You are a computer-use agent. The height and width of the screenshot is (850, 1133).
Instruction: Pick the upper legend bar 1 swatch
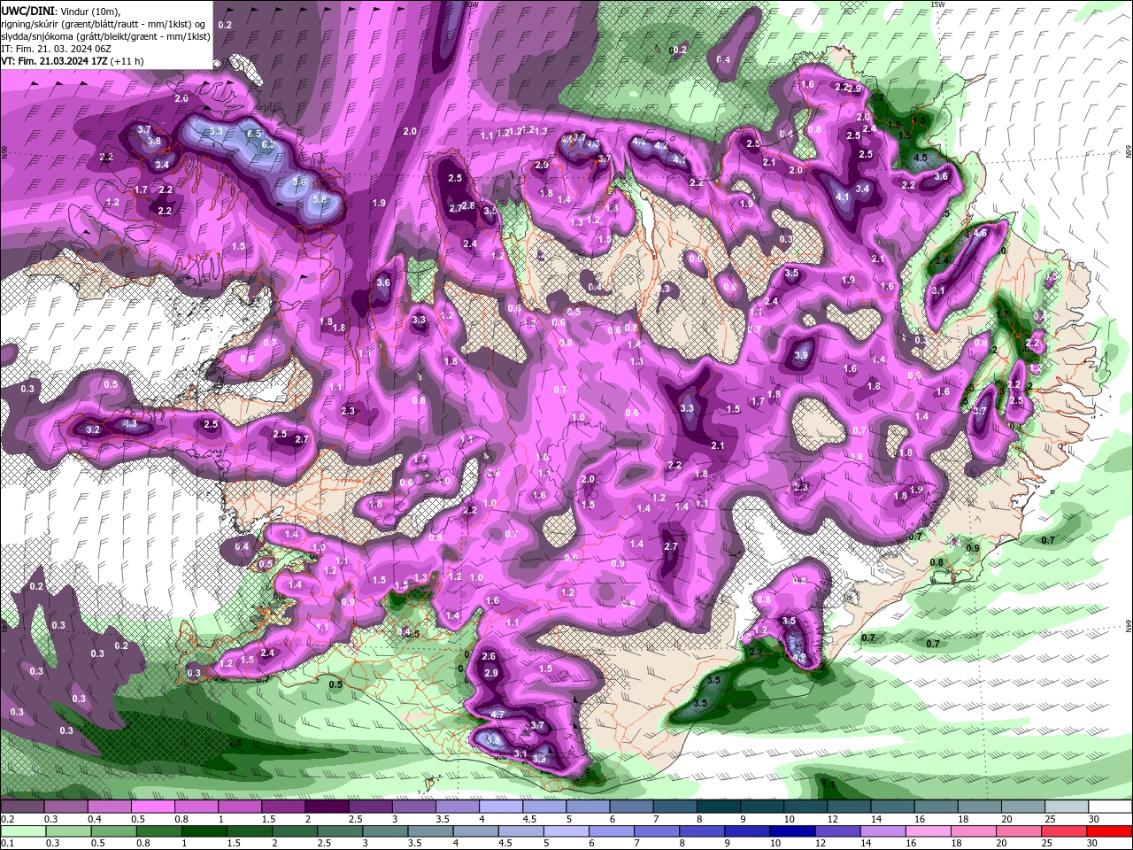[241, 807]
